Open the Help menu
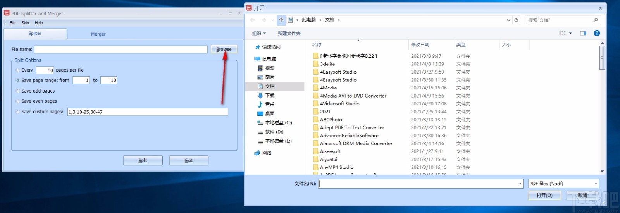The height and width of the screenshot is (213, 620). coord(39,23)
